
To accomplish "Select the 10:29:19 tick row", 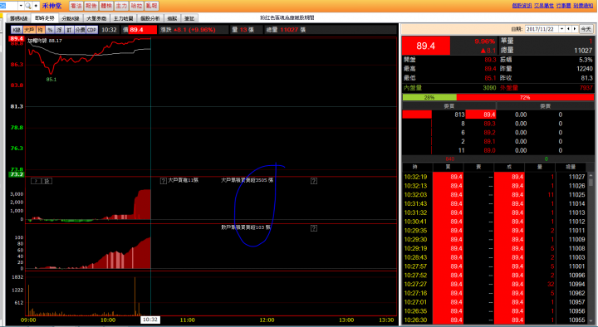I will click(494, 248).
